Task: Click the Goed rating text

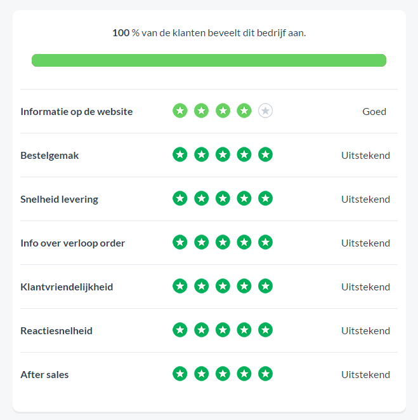Action: coord(374,112)
